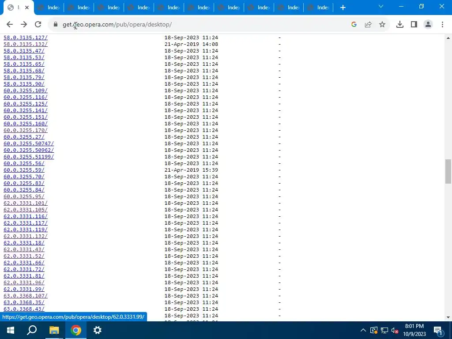The image size is (452, 339).
Task: Click the vertical scrollbar thumb
Action: click(448, 171)
